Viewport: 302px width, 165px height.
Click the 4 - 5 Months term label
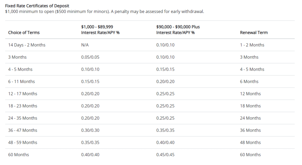click(x=20, y=69)
